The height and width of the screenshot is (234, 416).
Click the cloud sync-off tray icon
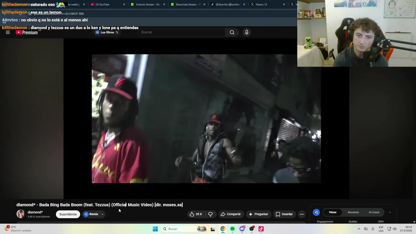coord(366,229)
